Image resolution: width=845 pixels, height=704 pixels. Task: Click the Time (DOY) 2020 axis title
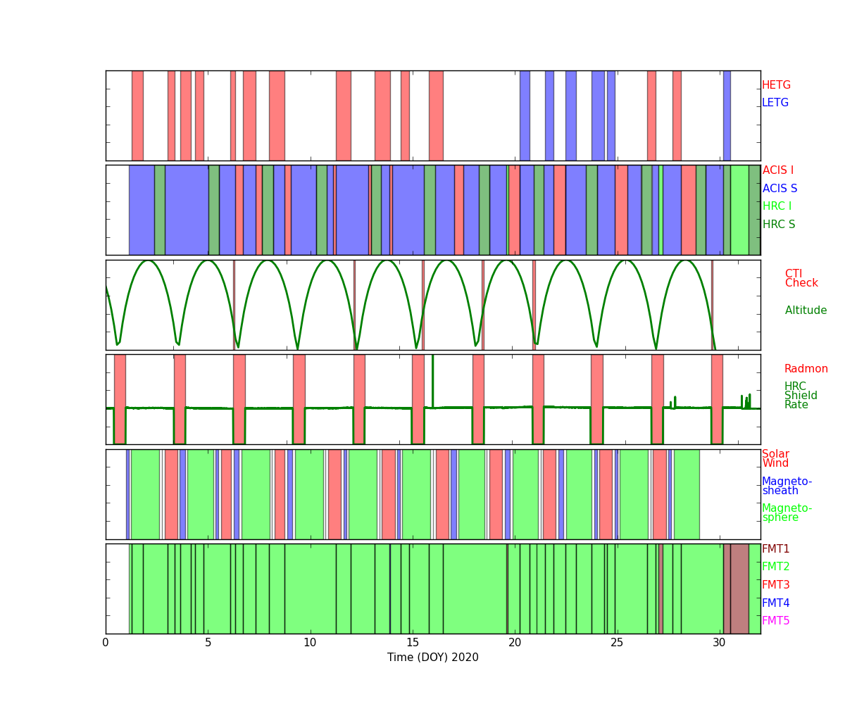click(x=432, y=658)
